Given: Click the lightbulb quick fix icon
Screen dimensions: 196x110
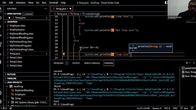Looking at the screenshot, I should coord(64,54).
